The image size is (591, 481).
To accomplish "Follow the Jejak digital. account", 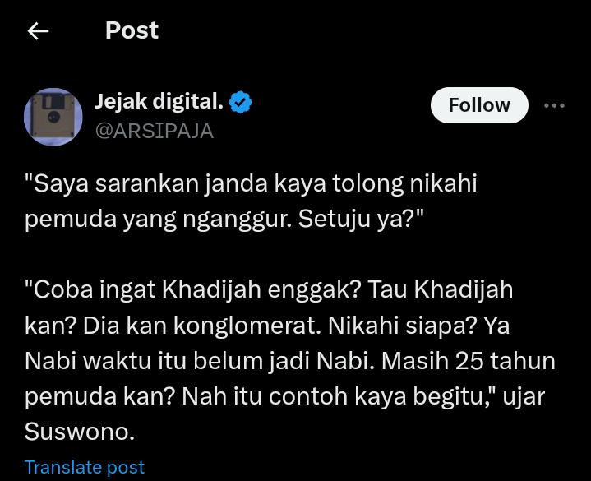I will coord(479,105).
